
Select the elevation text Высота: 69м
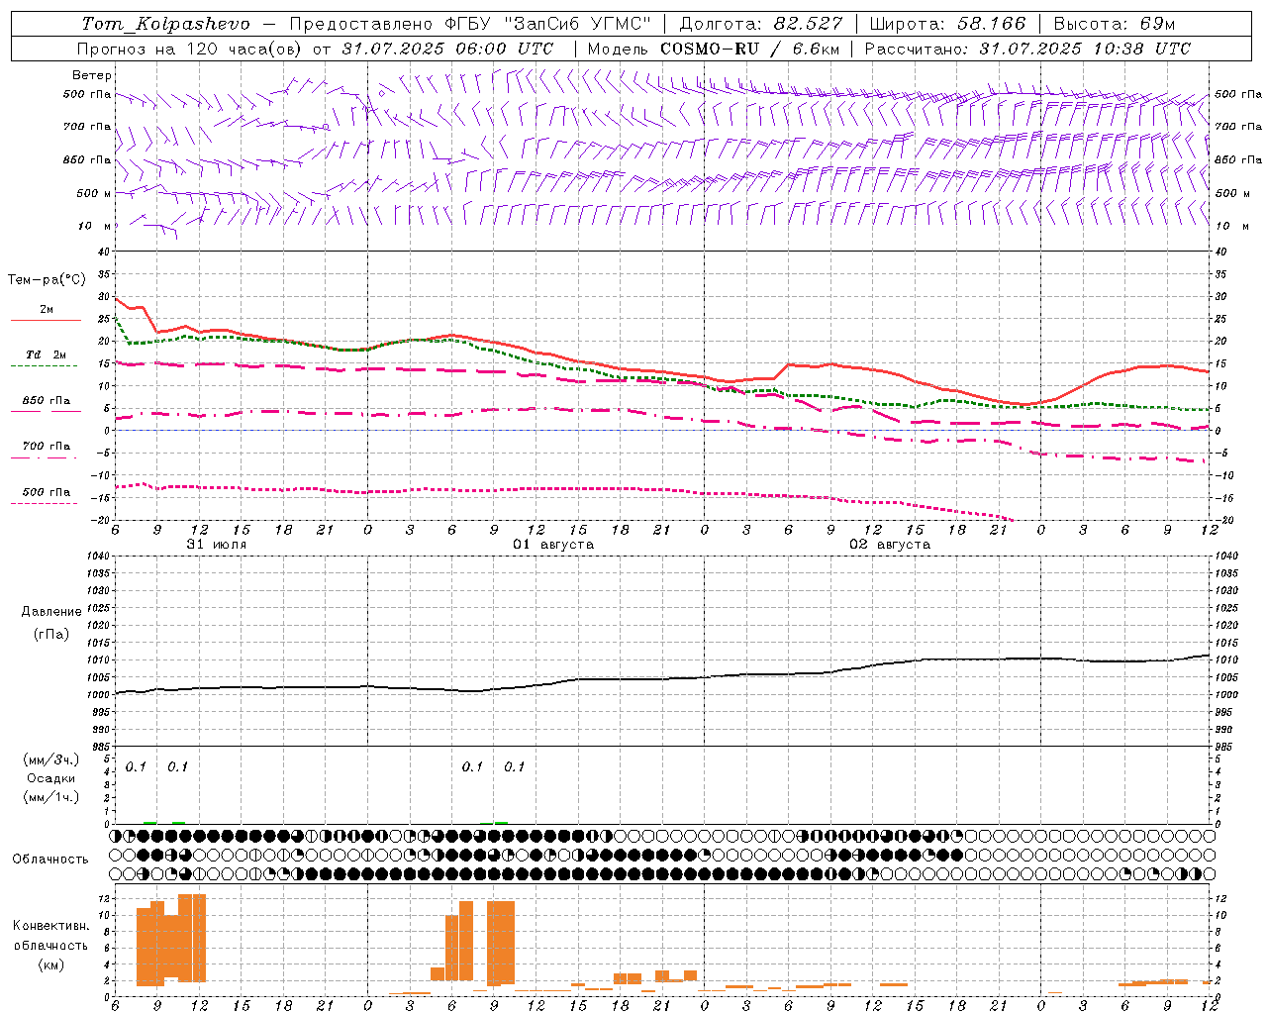coord(1115,24)
